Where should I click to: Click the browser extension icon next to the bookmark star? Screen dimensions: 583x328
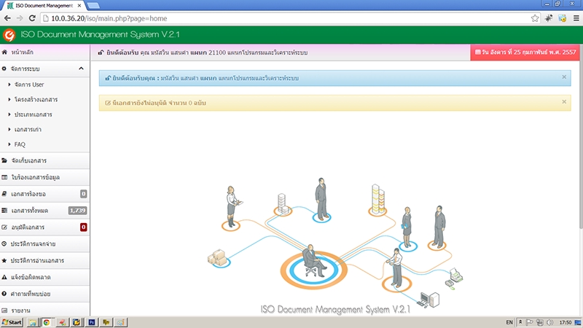coord(549,18)
